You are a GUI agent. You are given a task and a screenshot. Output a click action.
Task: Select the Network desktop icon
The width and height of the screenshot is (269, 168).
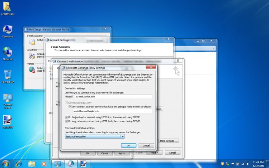[x=8, y=54]
